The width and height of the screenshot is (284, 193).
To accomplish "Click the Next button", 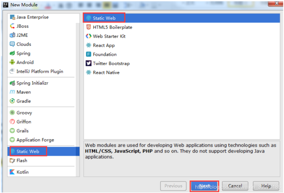I will pyautogui.click(x=204, y=186).
